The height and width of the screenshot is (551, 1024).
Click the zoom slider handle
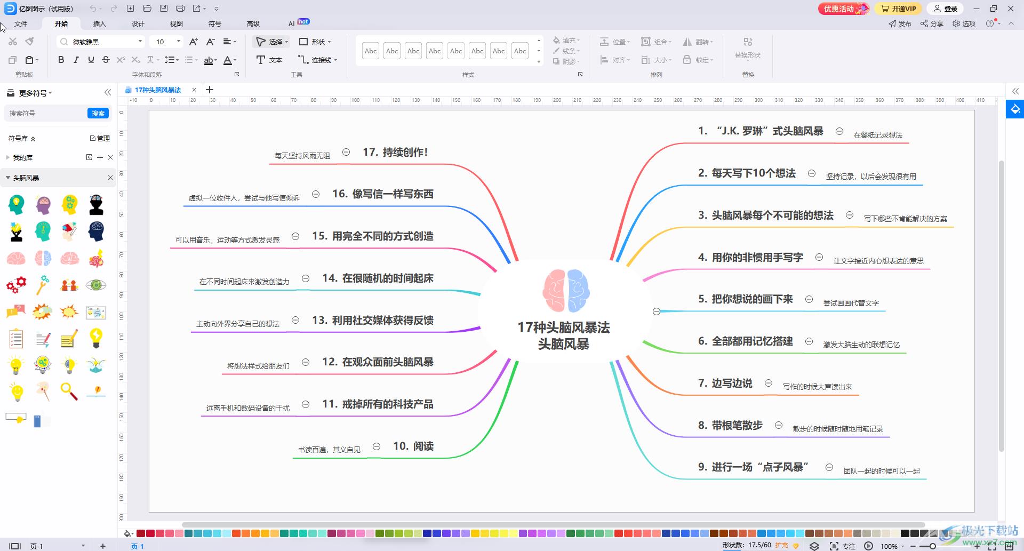(932, 546)
